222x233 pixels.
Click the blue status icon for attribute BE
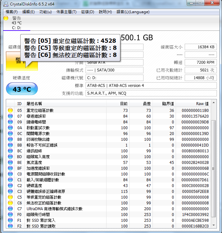10,162
